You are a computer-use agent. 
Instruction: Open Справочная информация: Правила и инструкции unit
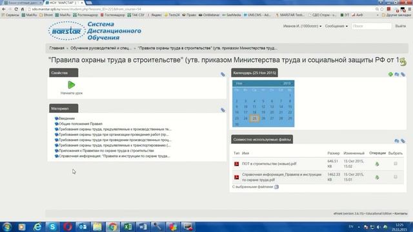(114, 156)
